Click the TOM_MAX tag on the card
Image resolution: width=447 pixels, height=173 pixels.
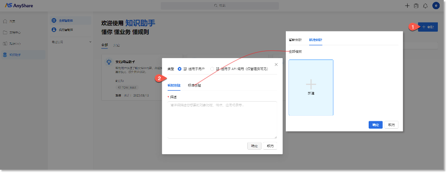click(127, 87)
